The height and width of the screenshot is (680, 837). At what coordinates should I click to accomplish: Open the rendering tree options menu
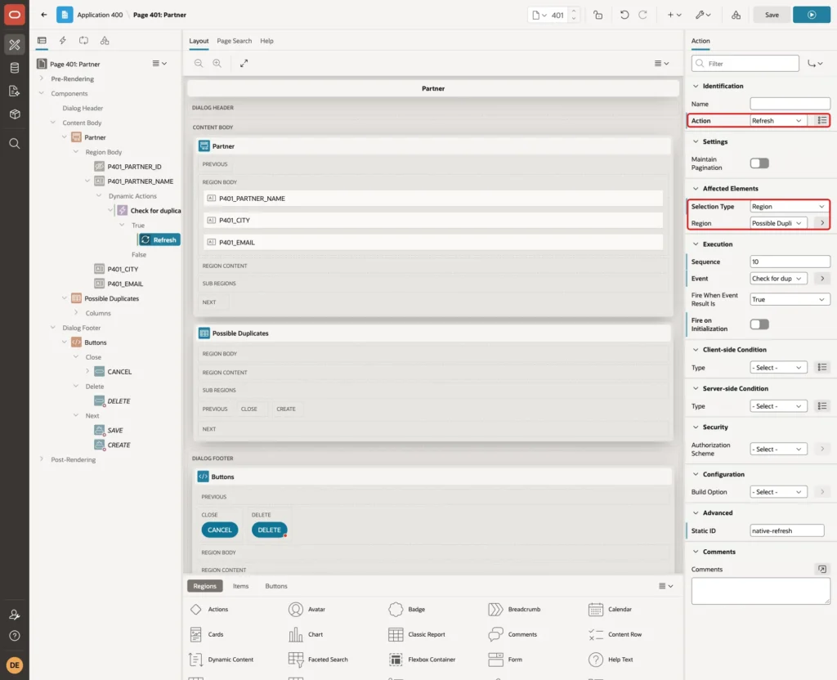[159, 64]
